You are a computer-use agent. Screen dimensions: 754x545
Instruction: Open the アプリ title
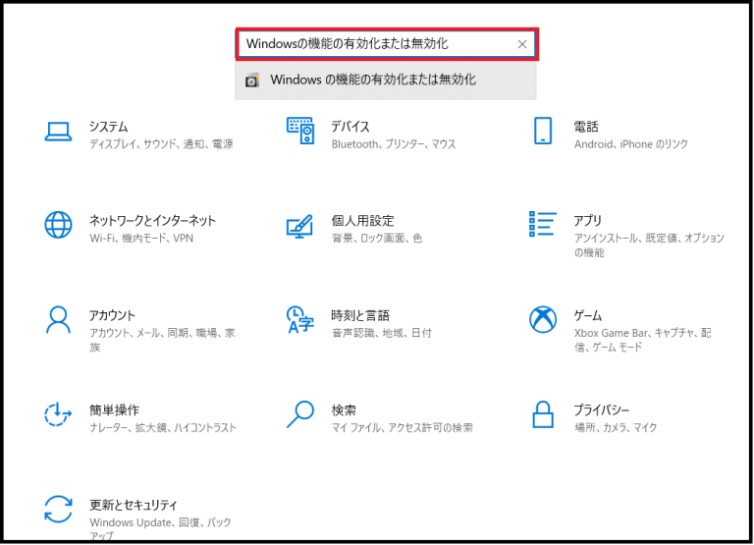click(588, 221)
